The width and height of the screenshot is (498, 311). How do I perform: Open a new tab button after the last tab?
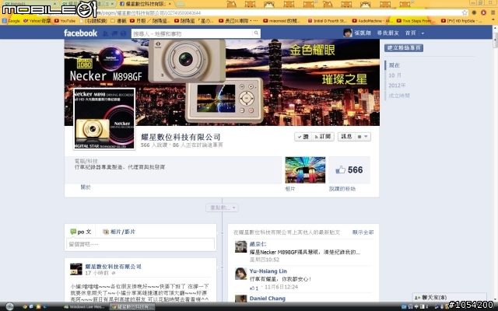[180, 4]
